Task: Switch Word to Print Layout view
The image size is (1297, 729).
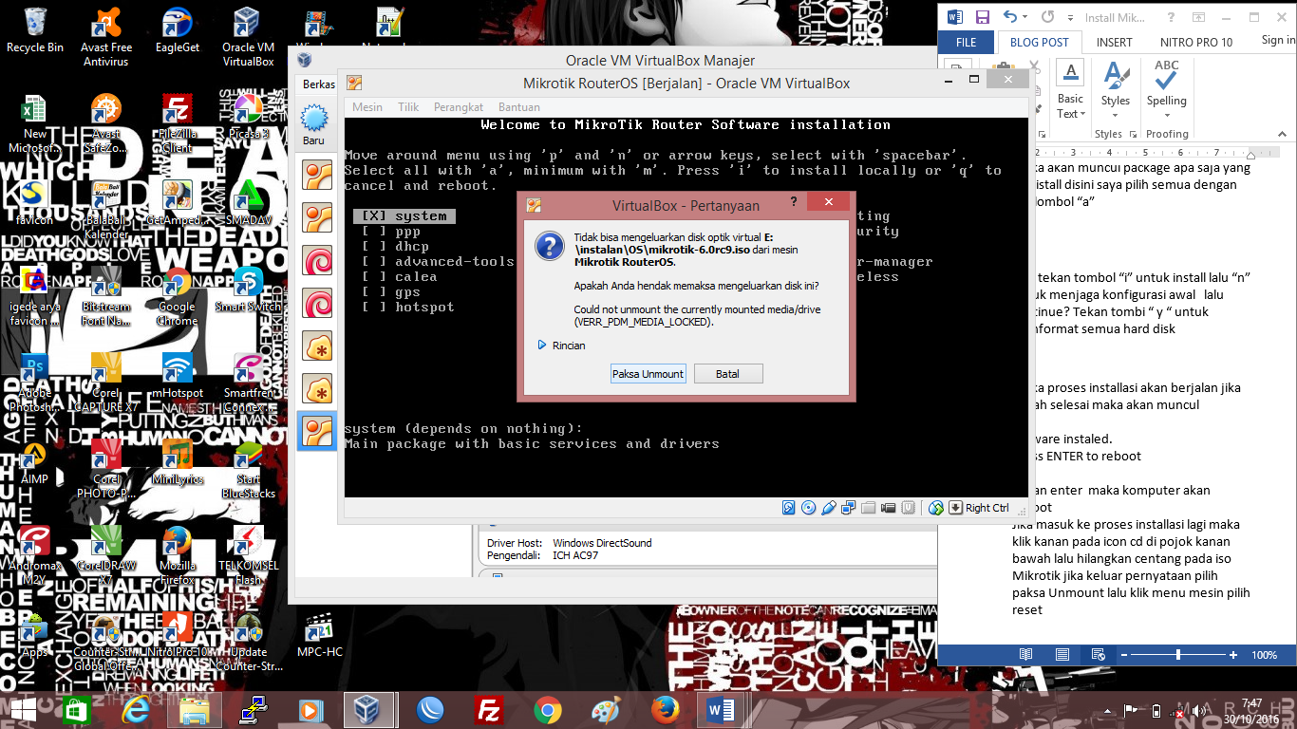Action: coord(1062,654)
